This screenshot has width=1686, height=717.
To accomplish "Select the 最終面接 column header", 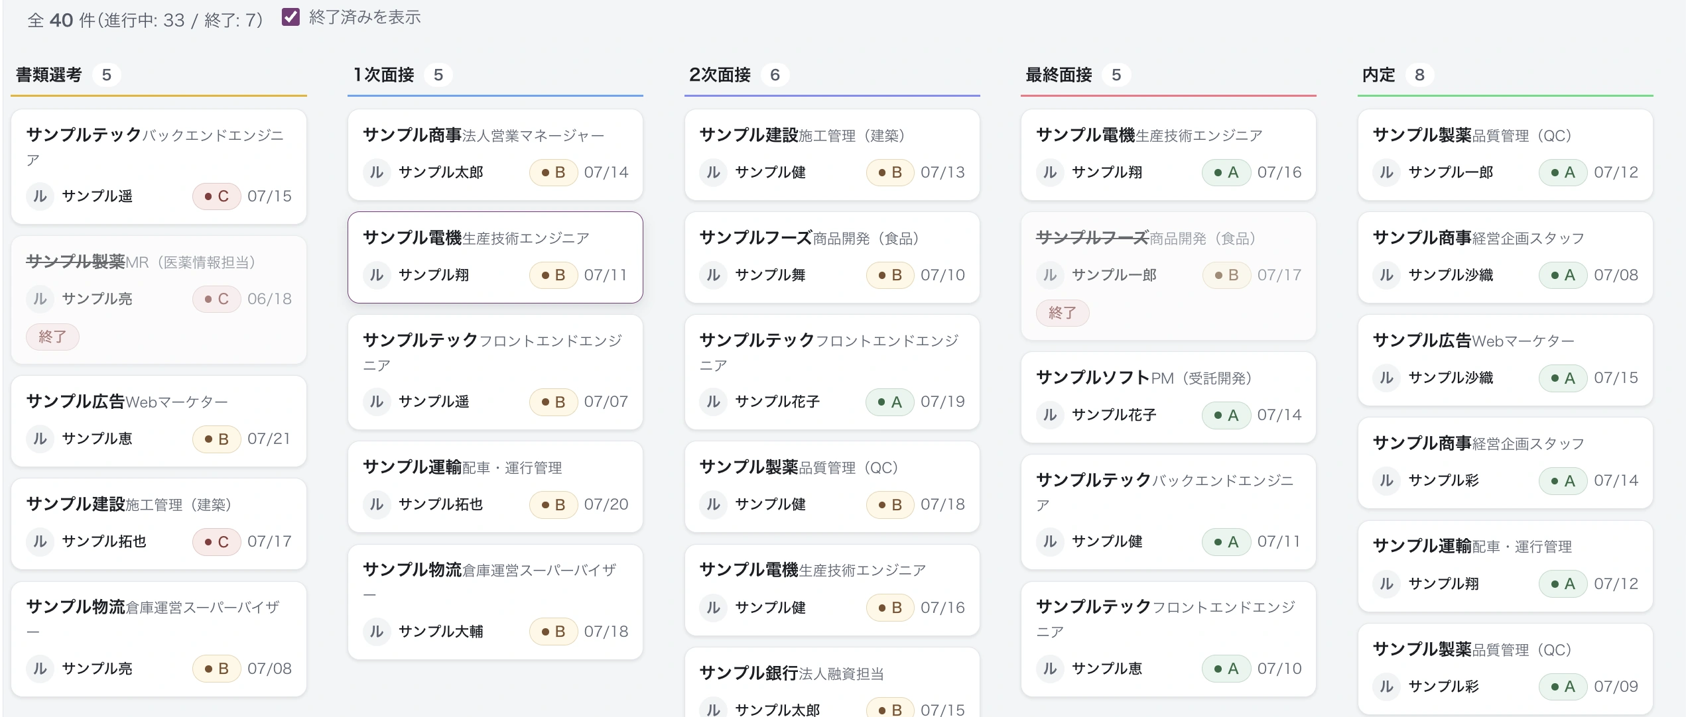I will [1059, 75].
